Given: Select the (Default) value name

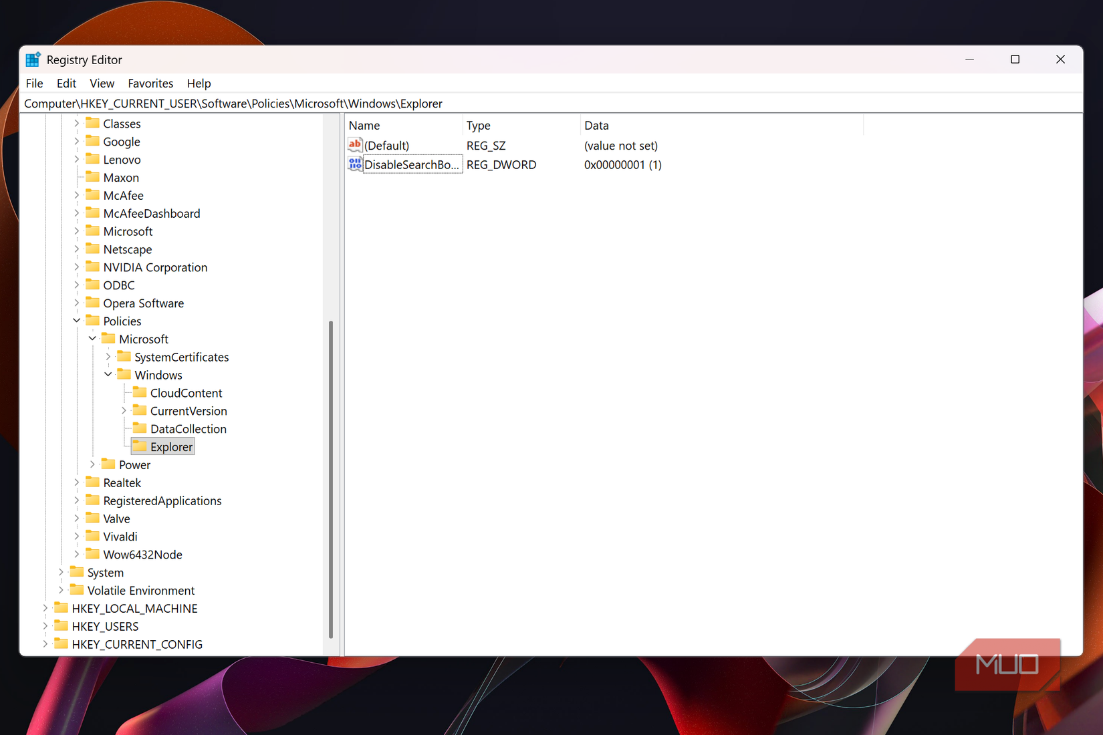Looking at the screenshot, I should click(x=386, y=145).
